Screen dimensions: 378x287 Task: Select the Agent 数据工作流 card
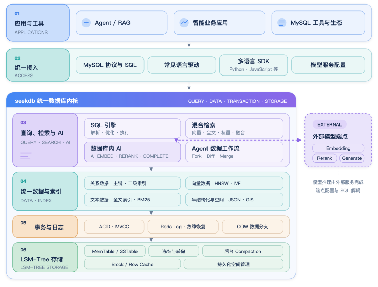point(234,152)
